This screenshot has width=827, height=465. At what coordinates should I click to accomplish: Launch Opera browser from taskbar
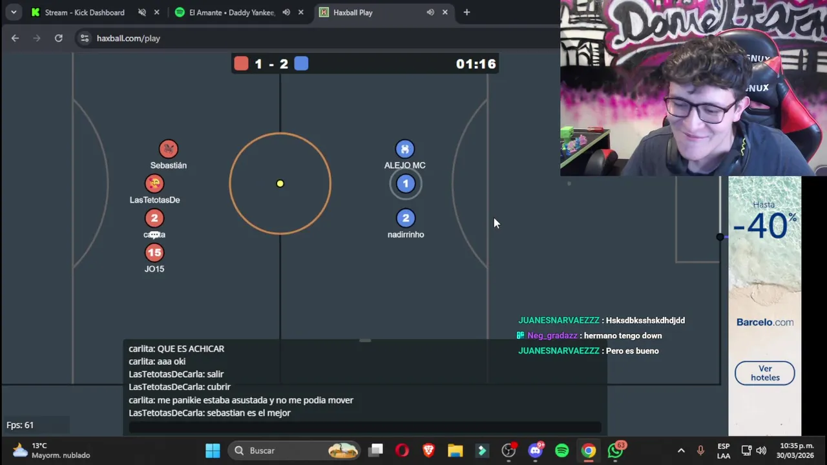click(402, 451)
